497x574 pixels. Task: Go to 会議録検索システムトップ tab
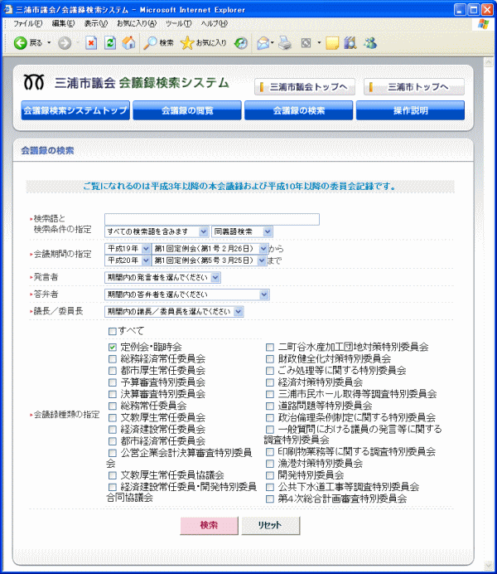pyautogui.click(x=75, y=110)
